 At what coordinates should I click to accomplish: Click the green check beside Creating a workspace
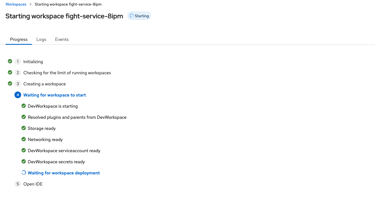pyautogui.click(x=10, y=83)
